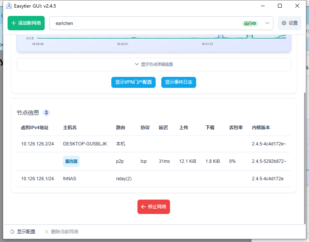309x242 pixels.
Task: Click the 主机名 column header
Action: pos(70,128)
